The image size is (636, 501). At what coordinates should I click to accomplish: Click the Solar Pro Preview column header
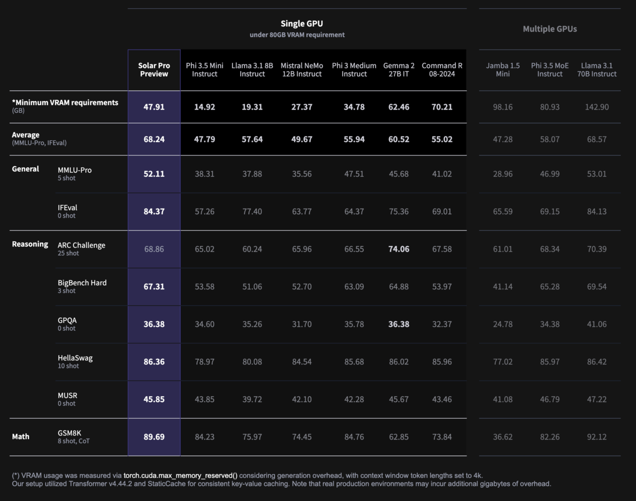tap(154, 70)
